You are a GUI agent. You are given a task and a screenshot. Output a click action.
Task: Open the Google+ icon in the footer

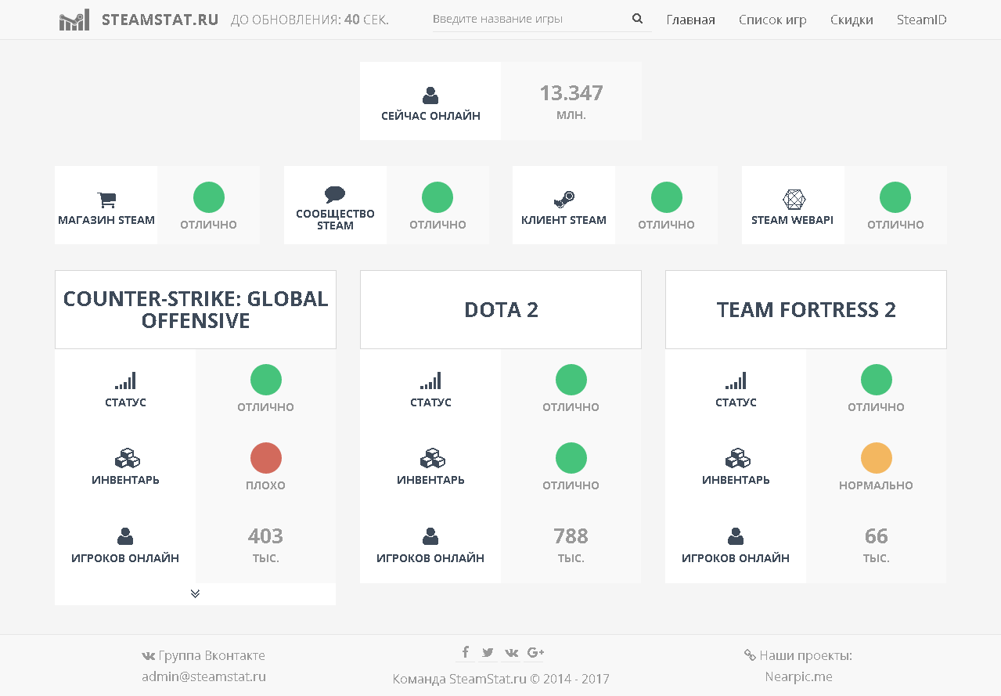pyautogui.click(x=535, y=652)
